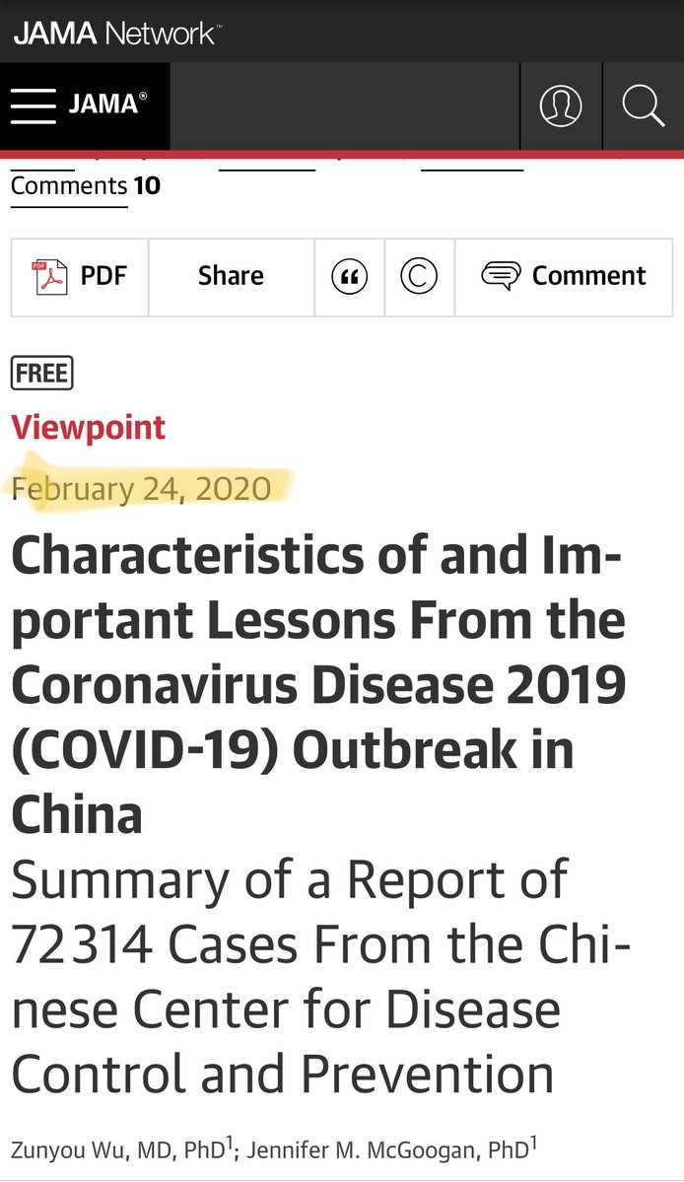This screenshot has width=684, height=1182.
Task: Click the article title about COVID-19 Outbreak
Action: pos(317,685)
